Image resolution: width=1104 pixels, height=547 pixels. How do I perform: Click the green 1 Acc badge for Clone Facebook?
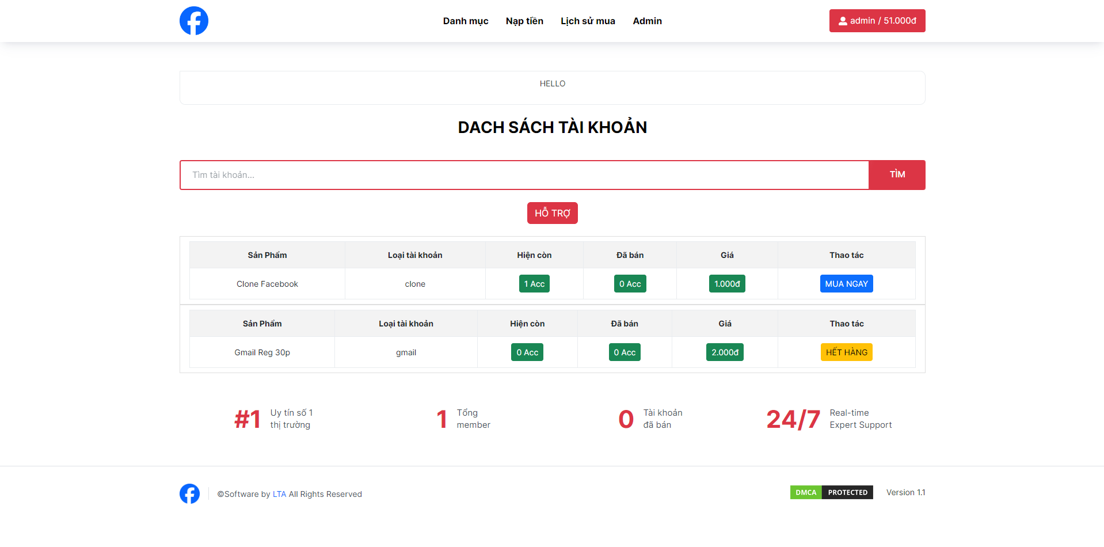(x=534, y=283)
